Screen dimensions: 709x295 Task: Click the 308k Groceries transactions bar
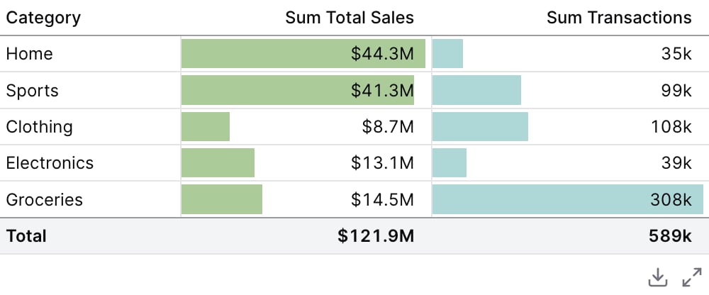click(568, 199)
